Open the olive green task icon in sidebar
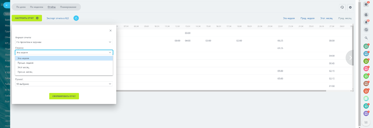 pyautogui.click(x=366, y=61)
